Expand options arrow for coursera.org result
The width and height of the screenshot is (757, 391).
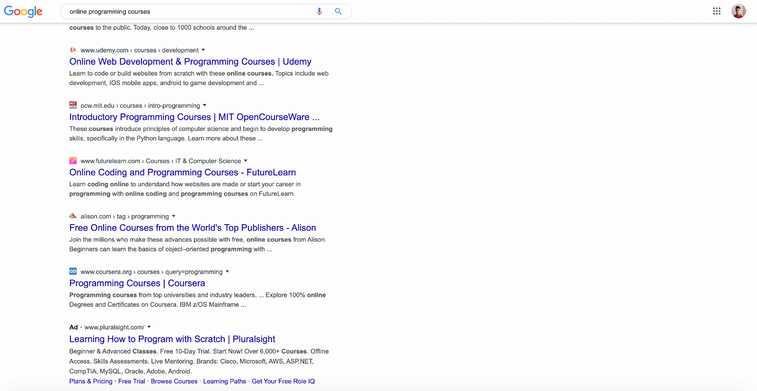[x=227, y=271]
